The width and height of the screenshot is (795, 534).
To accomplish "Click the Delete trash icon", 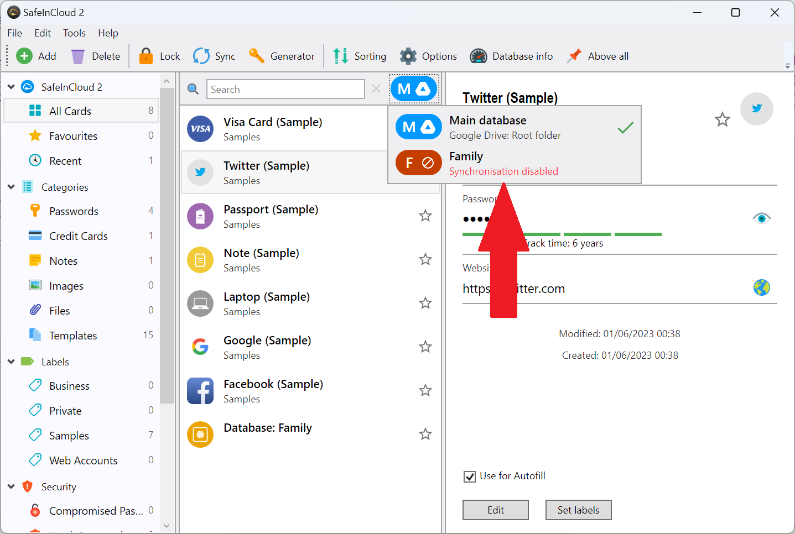I will [x=78, y=56].
